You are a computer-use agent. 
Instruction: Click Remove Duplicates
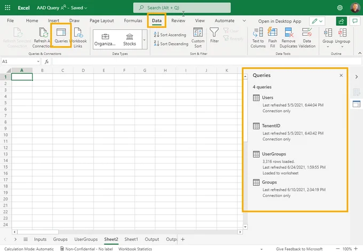[x=288, y=37]
